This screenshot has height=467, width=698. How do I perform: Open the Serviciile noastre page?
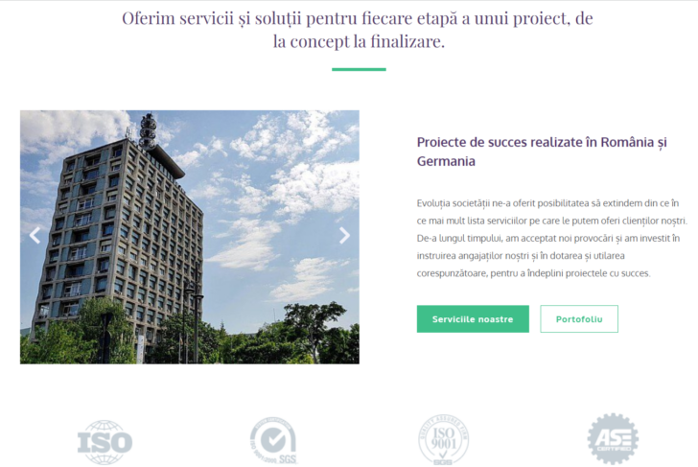[x=473, y=318]
